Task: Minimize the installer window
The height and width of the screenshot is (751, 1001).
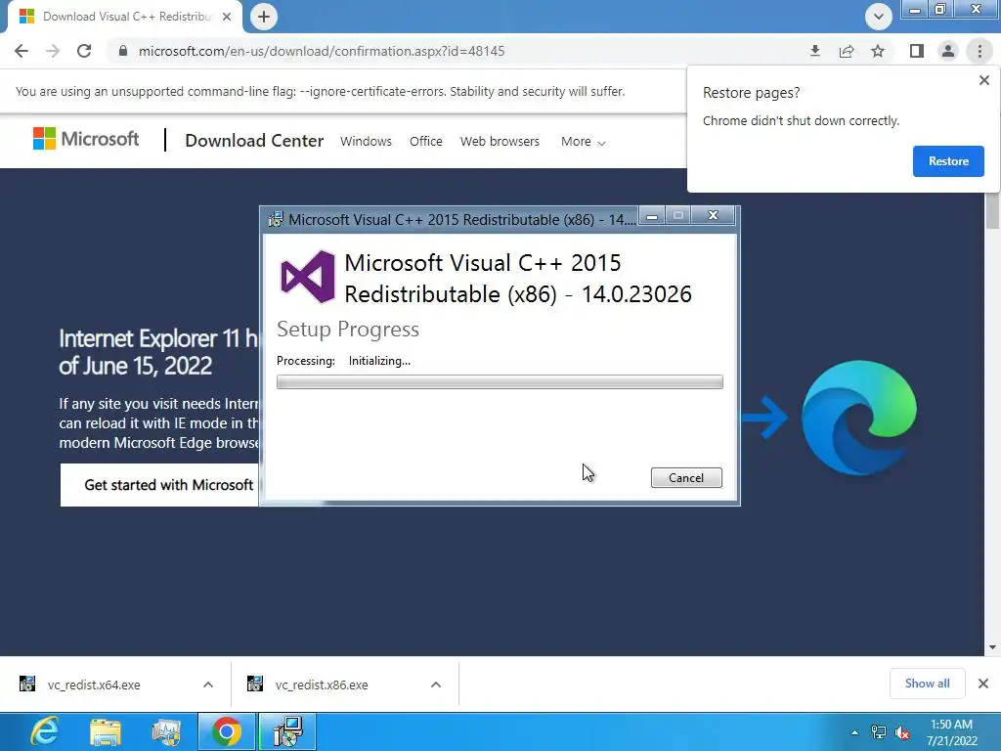Action: point(652,216)
